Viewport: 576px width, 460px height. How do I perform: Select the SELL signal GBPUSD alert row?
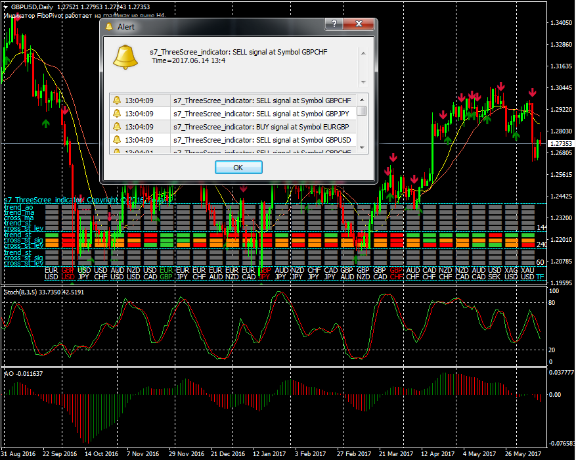pyautogui.click(x=233, y=140)
